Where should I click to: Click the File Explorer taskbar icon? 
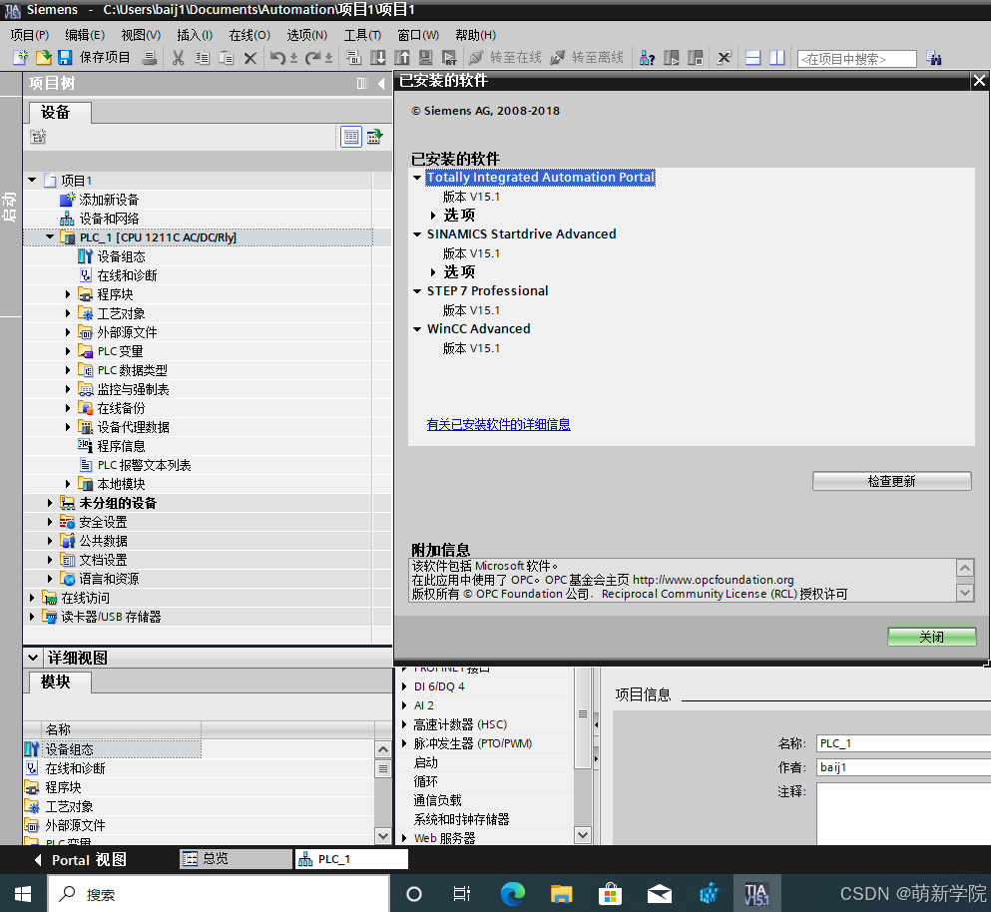click(561, 894)
